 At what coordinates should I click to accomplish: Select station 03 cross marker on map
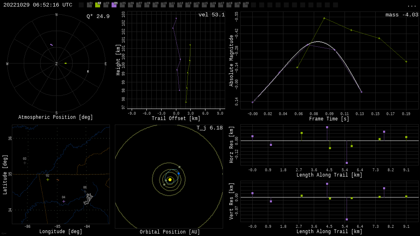[x=25, y=163]
